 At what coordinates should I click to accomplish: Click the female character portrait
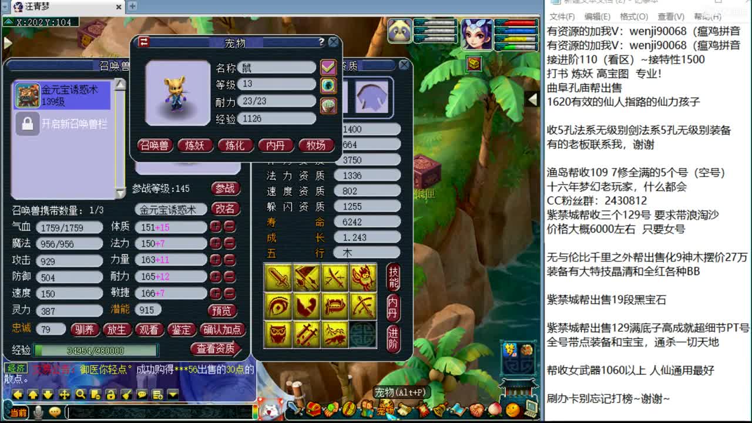pyautogui.click(x=477, y=35)
